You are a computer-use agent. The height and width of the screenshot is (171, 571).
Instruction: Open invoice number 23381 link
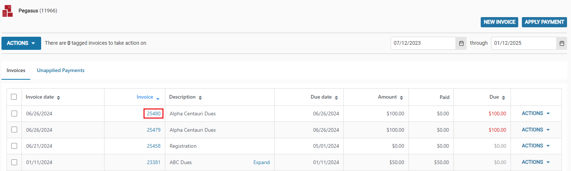coord(154,162)
